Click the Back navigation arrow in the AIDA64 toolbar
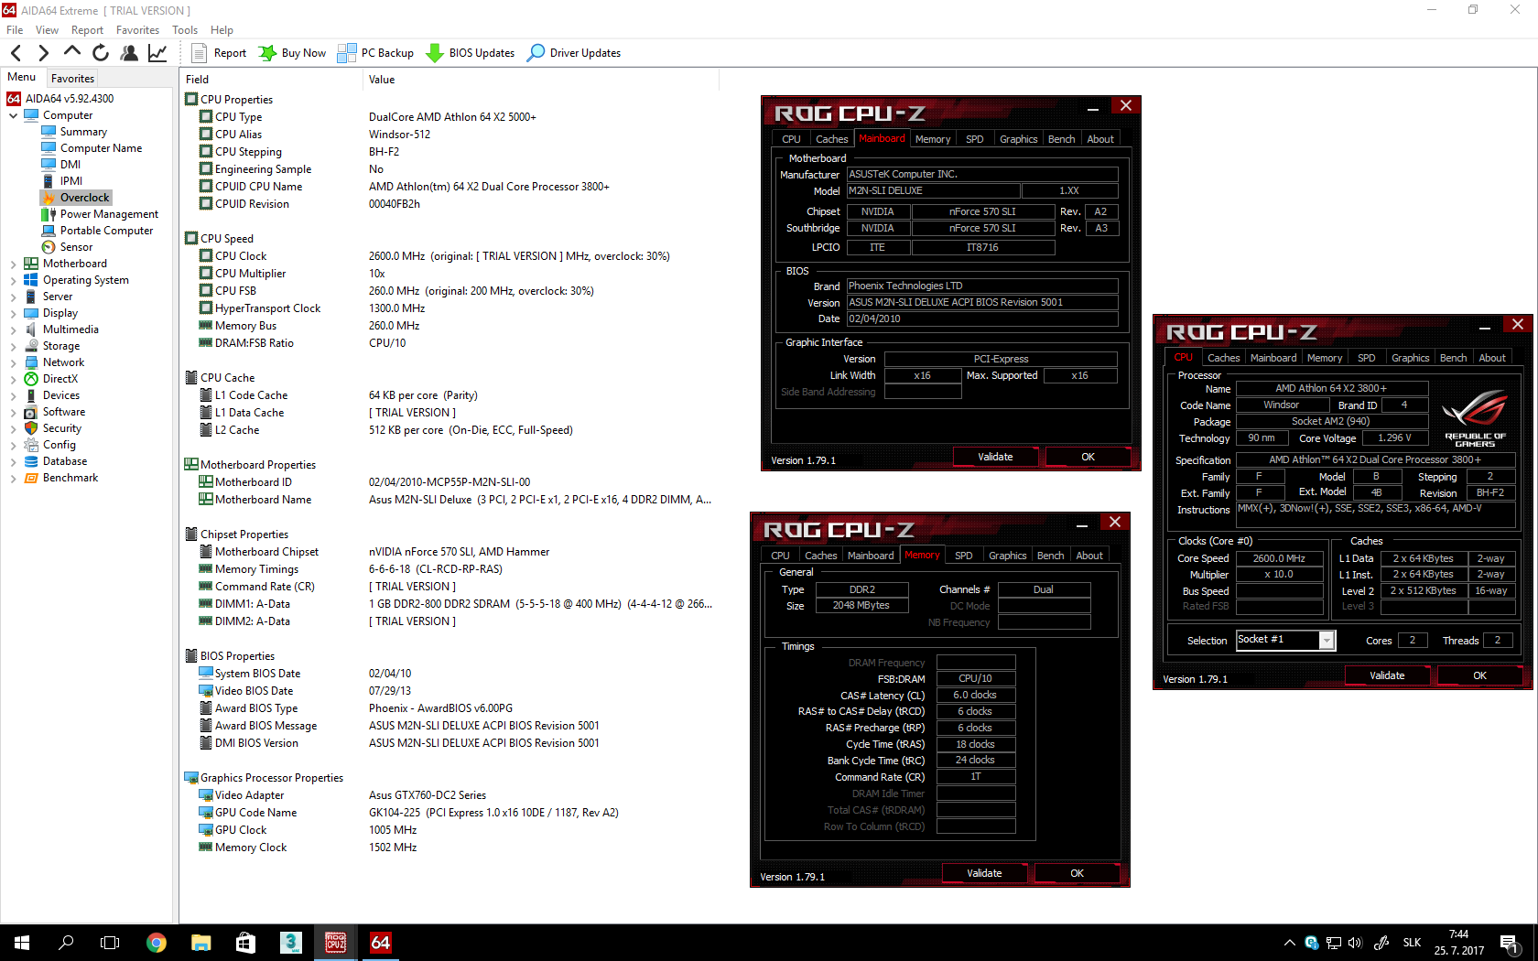 pyautogui.click(x=16, y=53)
